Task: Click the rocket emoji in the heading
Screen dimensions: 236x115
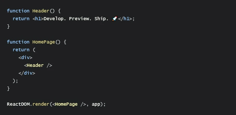Action: 115,19
